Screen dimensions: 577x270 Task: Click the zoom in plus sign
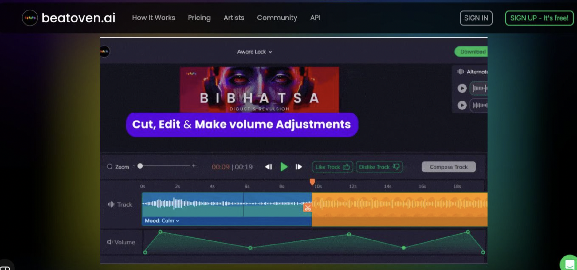(x=194, y=166)
